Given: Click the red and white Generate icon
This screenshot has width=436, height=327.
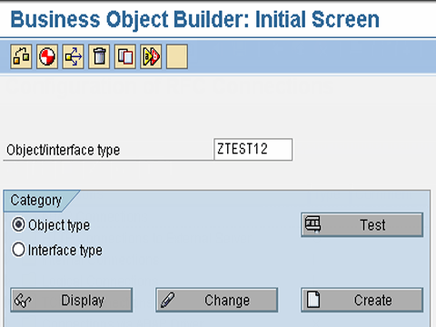Looking at the screenshot, I should tap(47, 56).
